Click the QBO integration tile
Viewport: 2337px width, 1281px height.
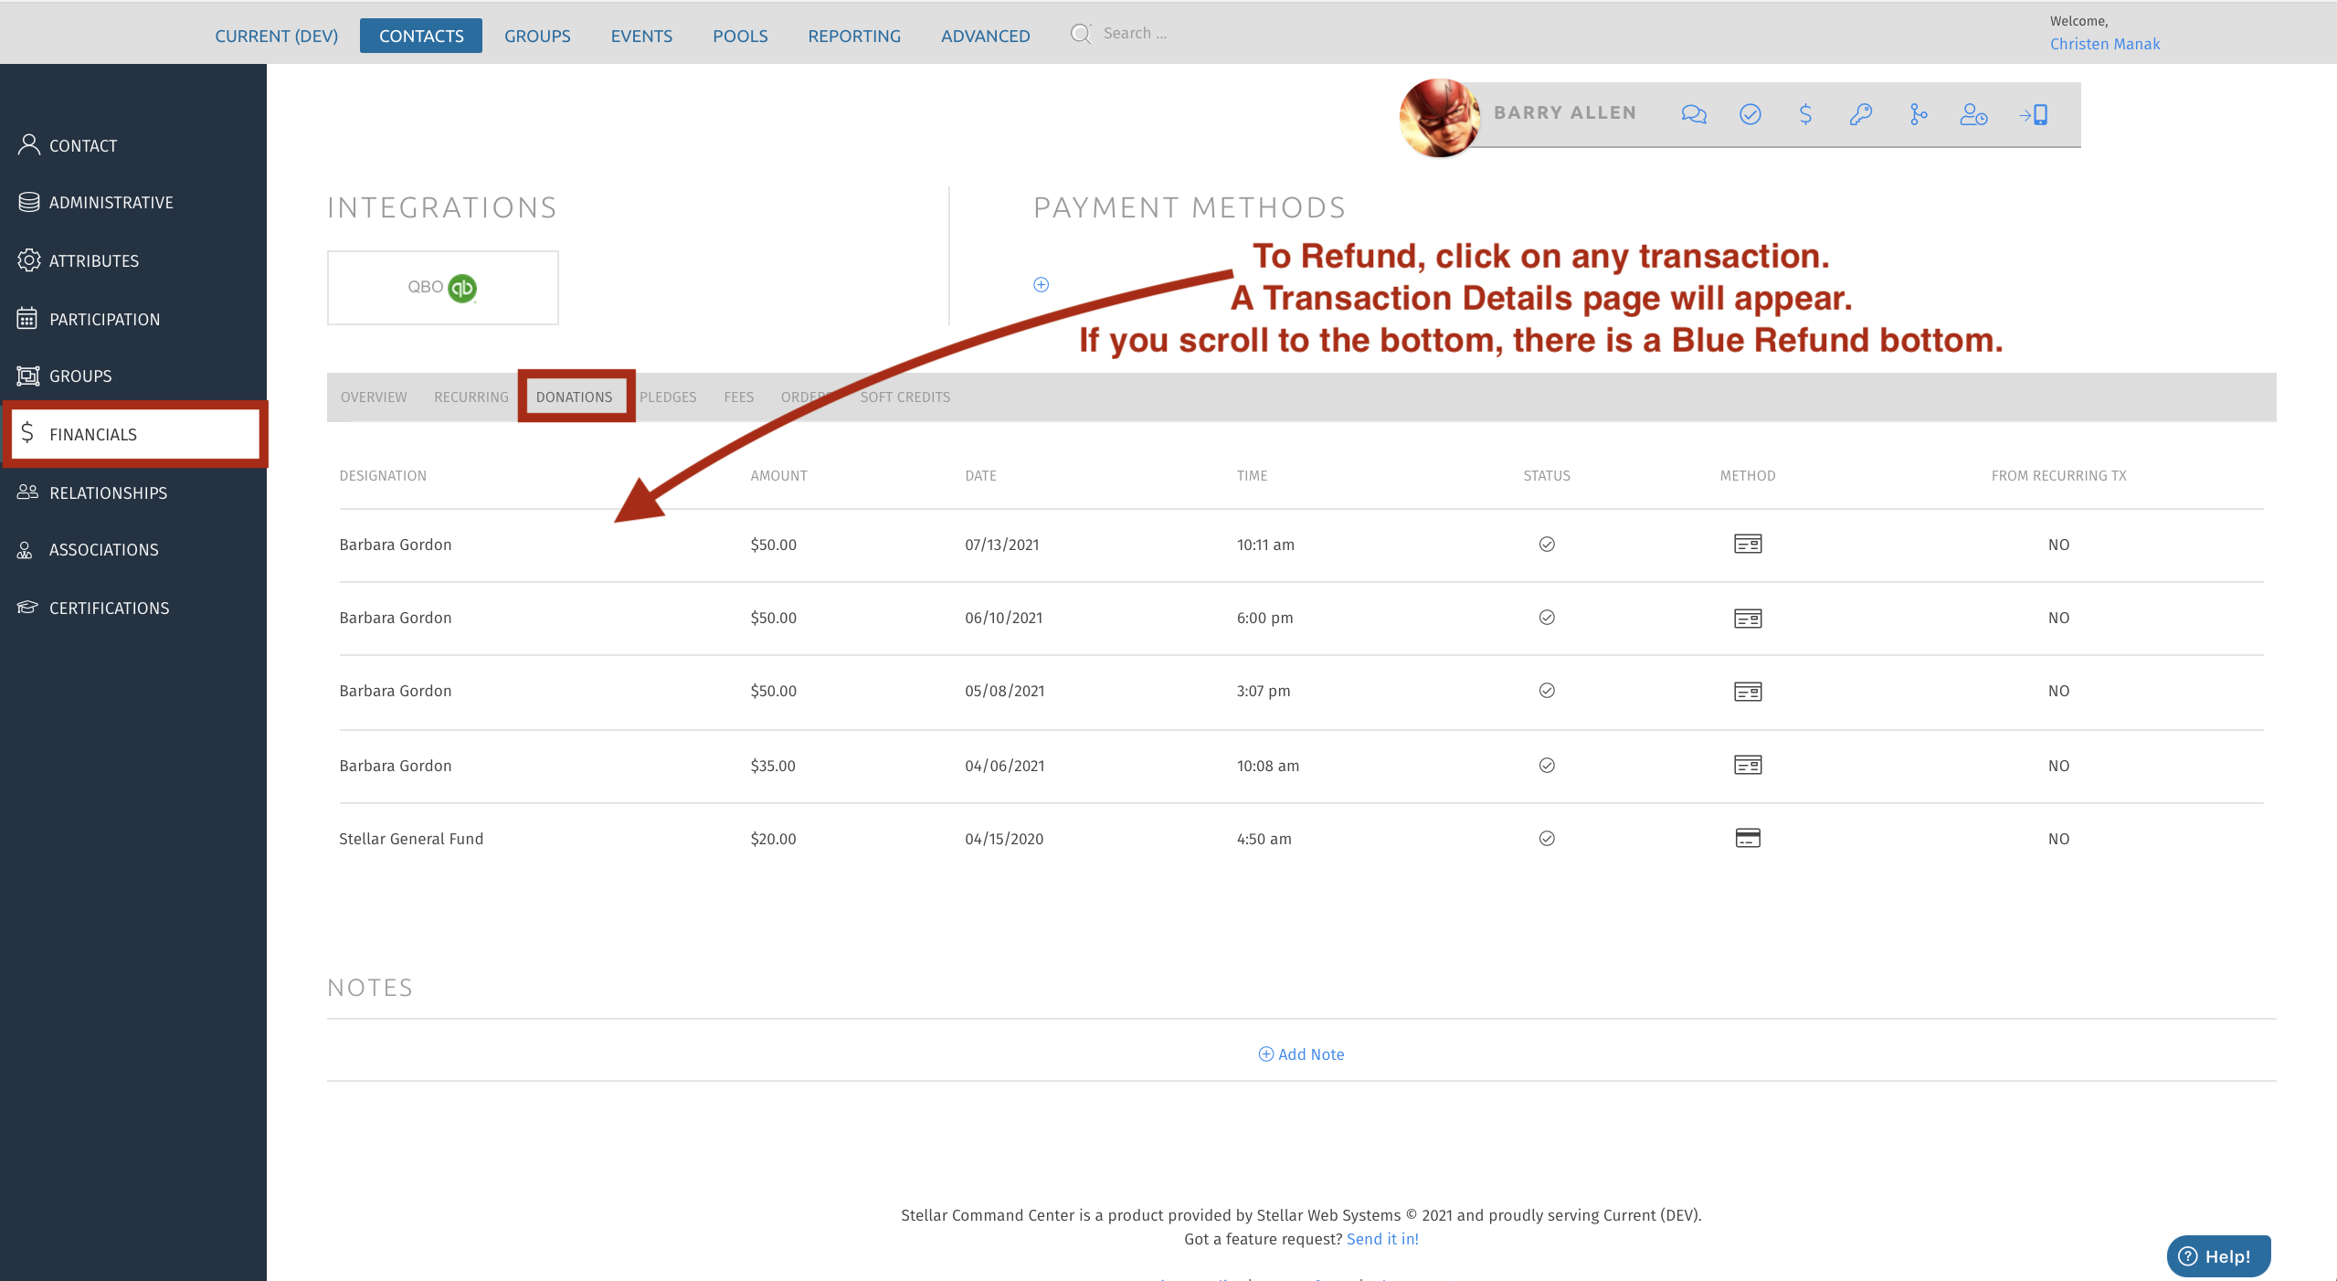(x=442, y=287)
